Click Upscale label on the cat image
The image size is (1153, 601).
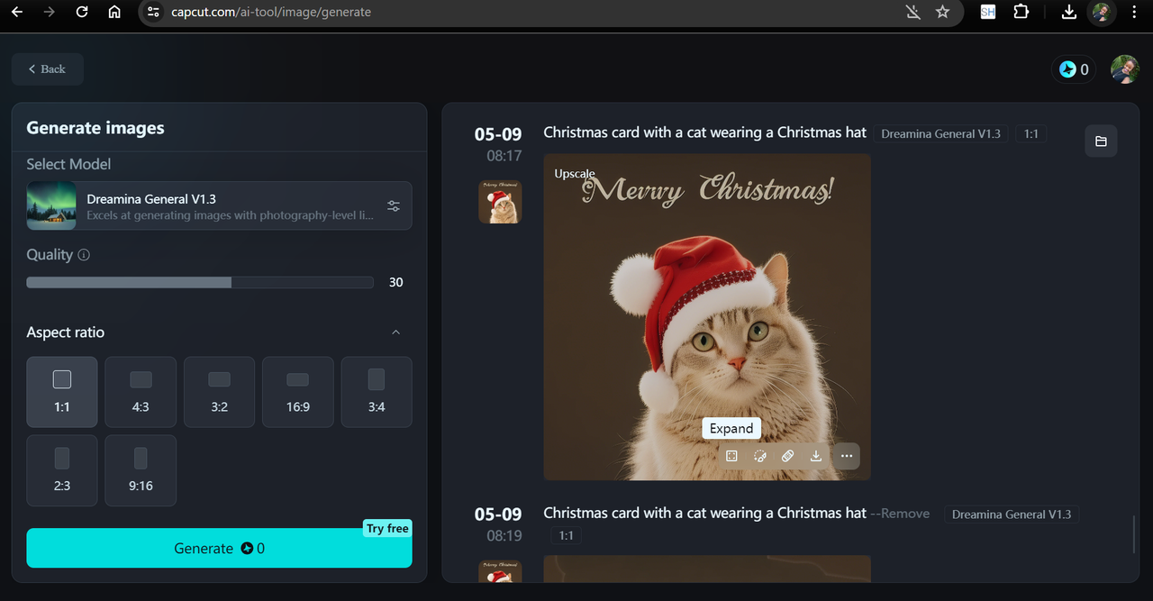[575, 174]
